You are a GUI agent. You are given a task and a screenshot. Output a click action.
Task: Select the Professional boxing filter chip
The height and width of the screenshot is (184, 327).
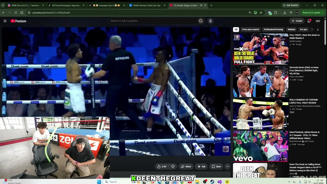click(273, 29)
